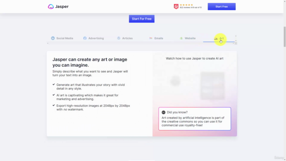286x161 pixels.
Task: Click 'Generate art that illustrates your story' bullet
Action: [91, 87]
